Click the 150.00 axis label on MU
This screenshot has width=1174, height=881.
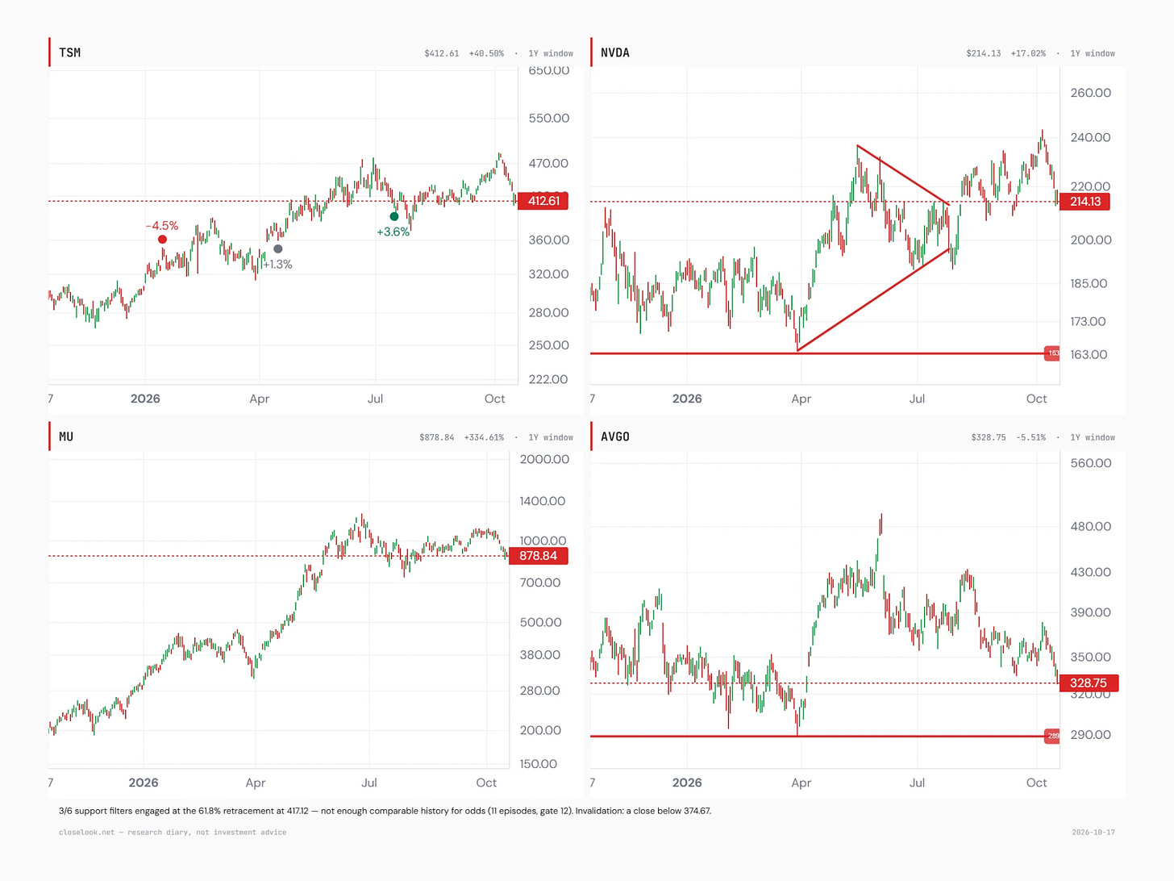[x=539, y=764]
